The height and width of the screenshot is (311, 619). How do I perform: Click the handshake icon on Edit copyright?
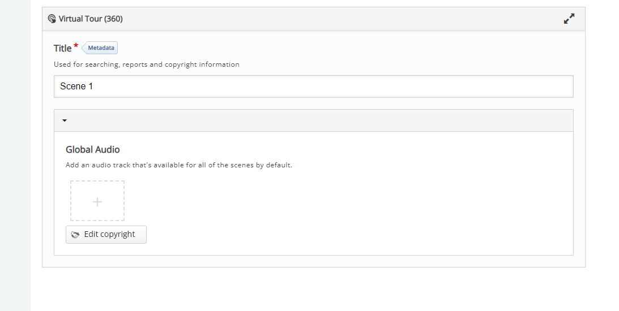click(x=75, y=235)
